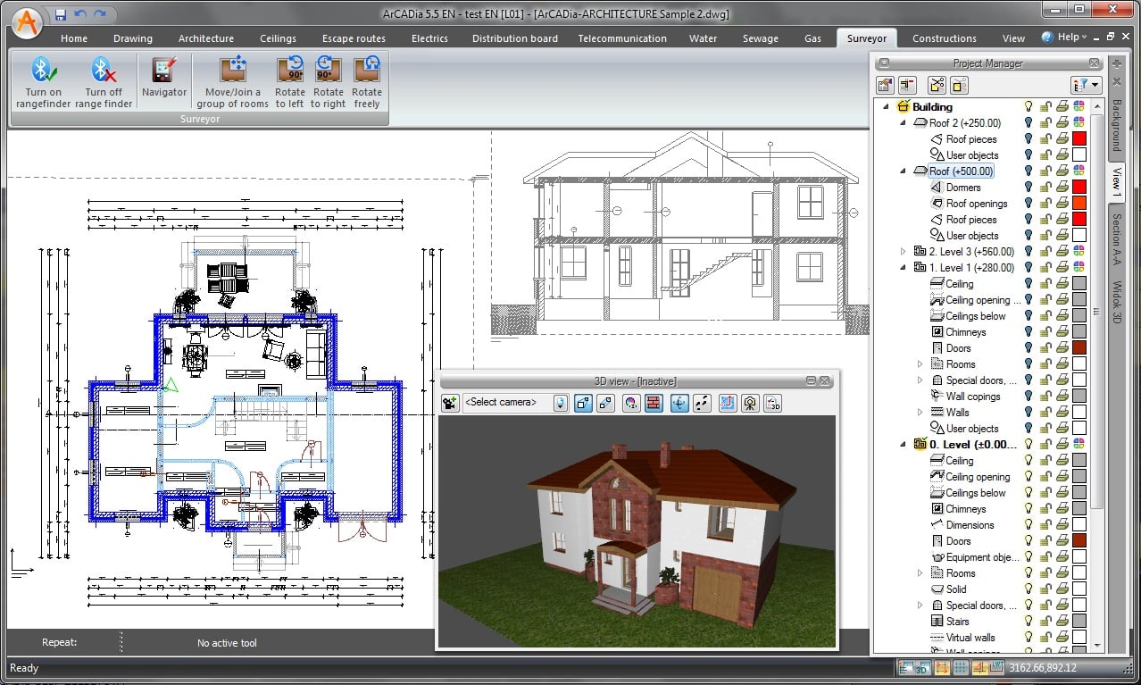Screen dimensions: 1141x685
Task: Select Move/Join a group of rooms
Action: click(x=233, y=71)
